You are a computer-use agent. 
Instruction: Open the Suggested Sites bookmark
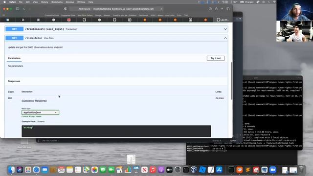click(68, 15)
